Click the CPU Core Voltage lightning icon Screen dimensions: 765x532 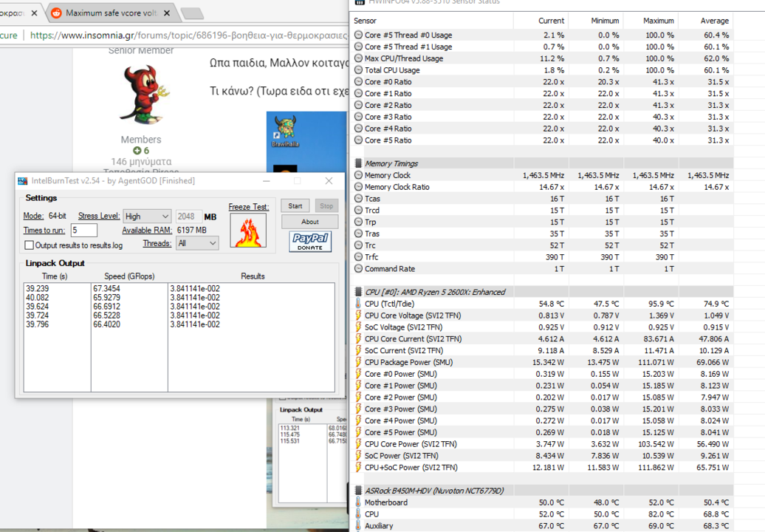pos(359,316)
